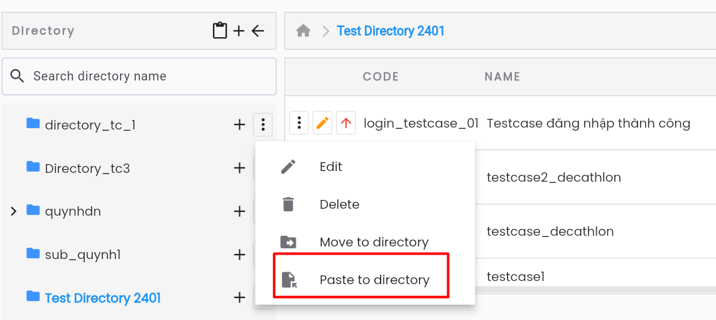Focus the Search directory name field
The height and width of the screenshot is (320, 716).
(139, 76)
